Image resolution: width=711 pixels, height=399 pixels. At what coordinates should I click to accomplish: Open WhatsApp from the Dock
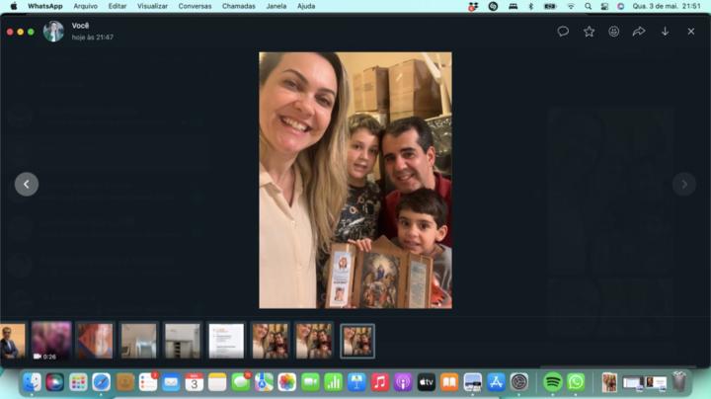pos(576,382)
